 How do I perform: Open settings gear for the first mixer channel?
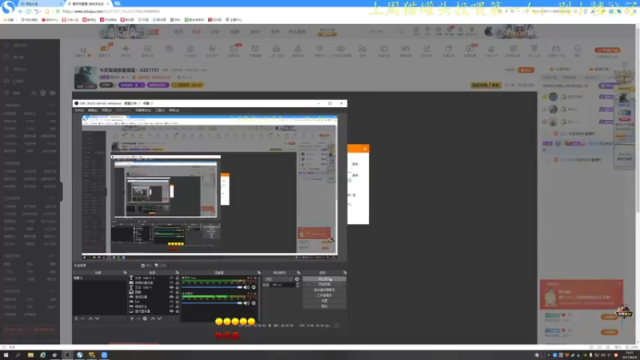coord(254,287)
